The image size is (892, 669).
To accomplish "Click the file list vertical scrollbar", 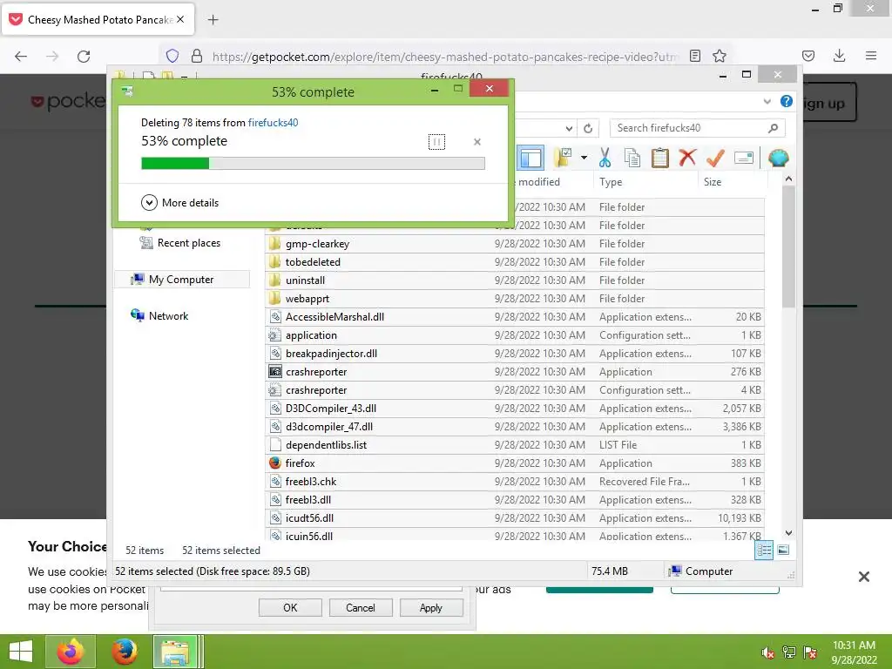I will click(788, 247).
